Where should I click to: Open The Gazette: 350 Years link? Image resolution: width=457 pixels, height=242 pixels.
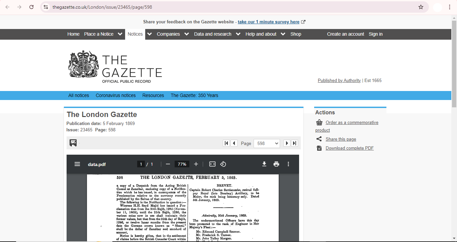point(194,95)
